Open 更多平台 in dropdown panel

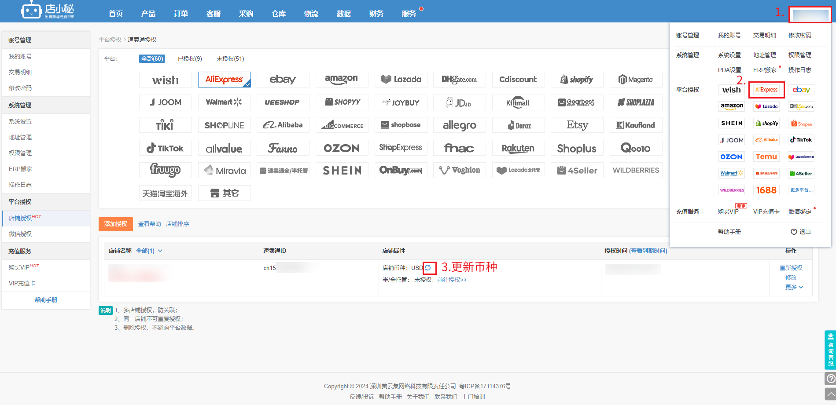[x=801, y=190]
